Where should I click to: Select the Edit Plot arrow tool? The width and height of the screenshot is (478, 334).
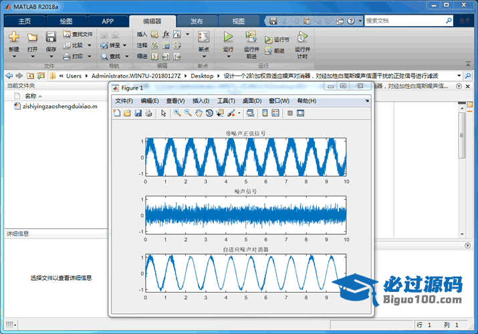coord(164,114)
